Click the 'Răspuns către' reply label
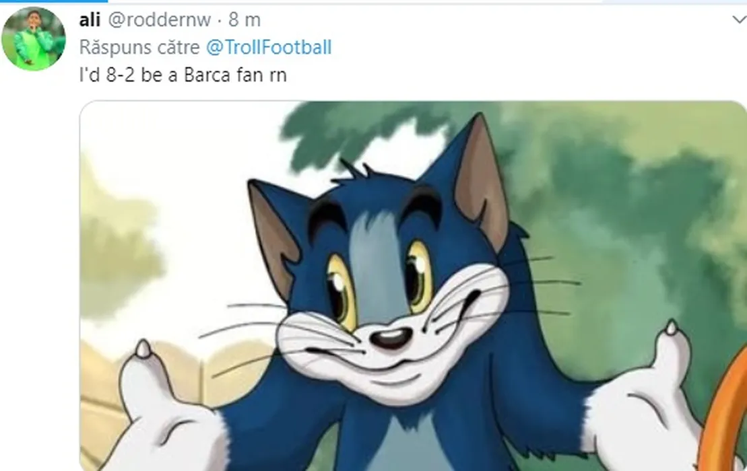Viewport: 747px width, 471px height. [x=139, y=47]
